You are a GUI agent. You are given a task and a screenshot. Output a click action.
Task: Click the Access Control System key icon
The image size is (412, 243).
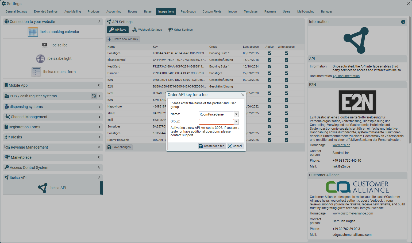[x=7, y=167]
